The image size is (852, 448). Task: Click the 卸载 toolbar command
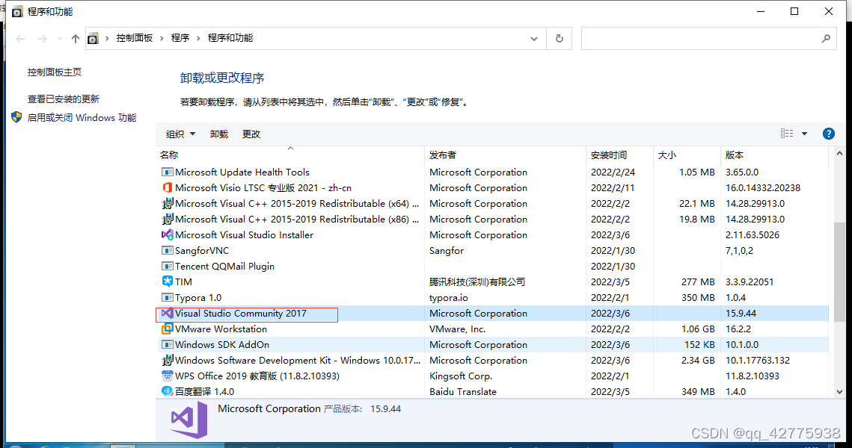(x=219, y=134)
